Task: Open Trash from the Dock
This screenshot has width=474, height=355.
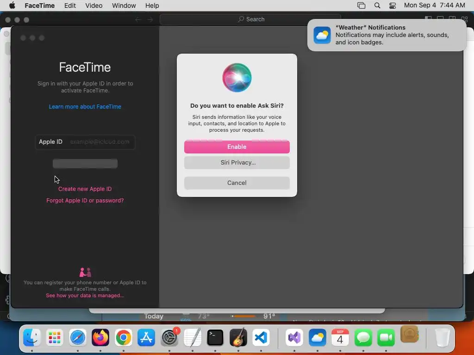Action: click(442, 337)
